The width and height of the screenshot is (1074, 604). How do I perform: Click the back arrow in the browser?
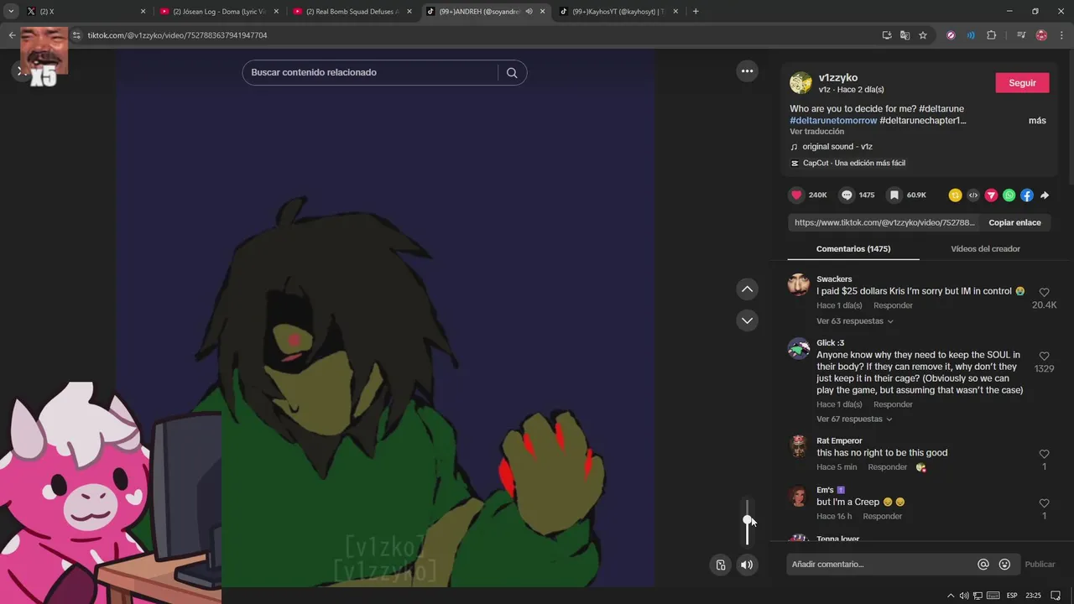coord(12,35)
